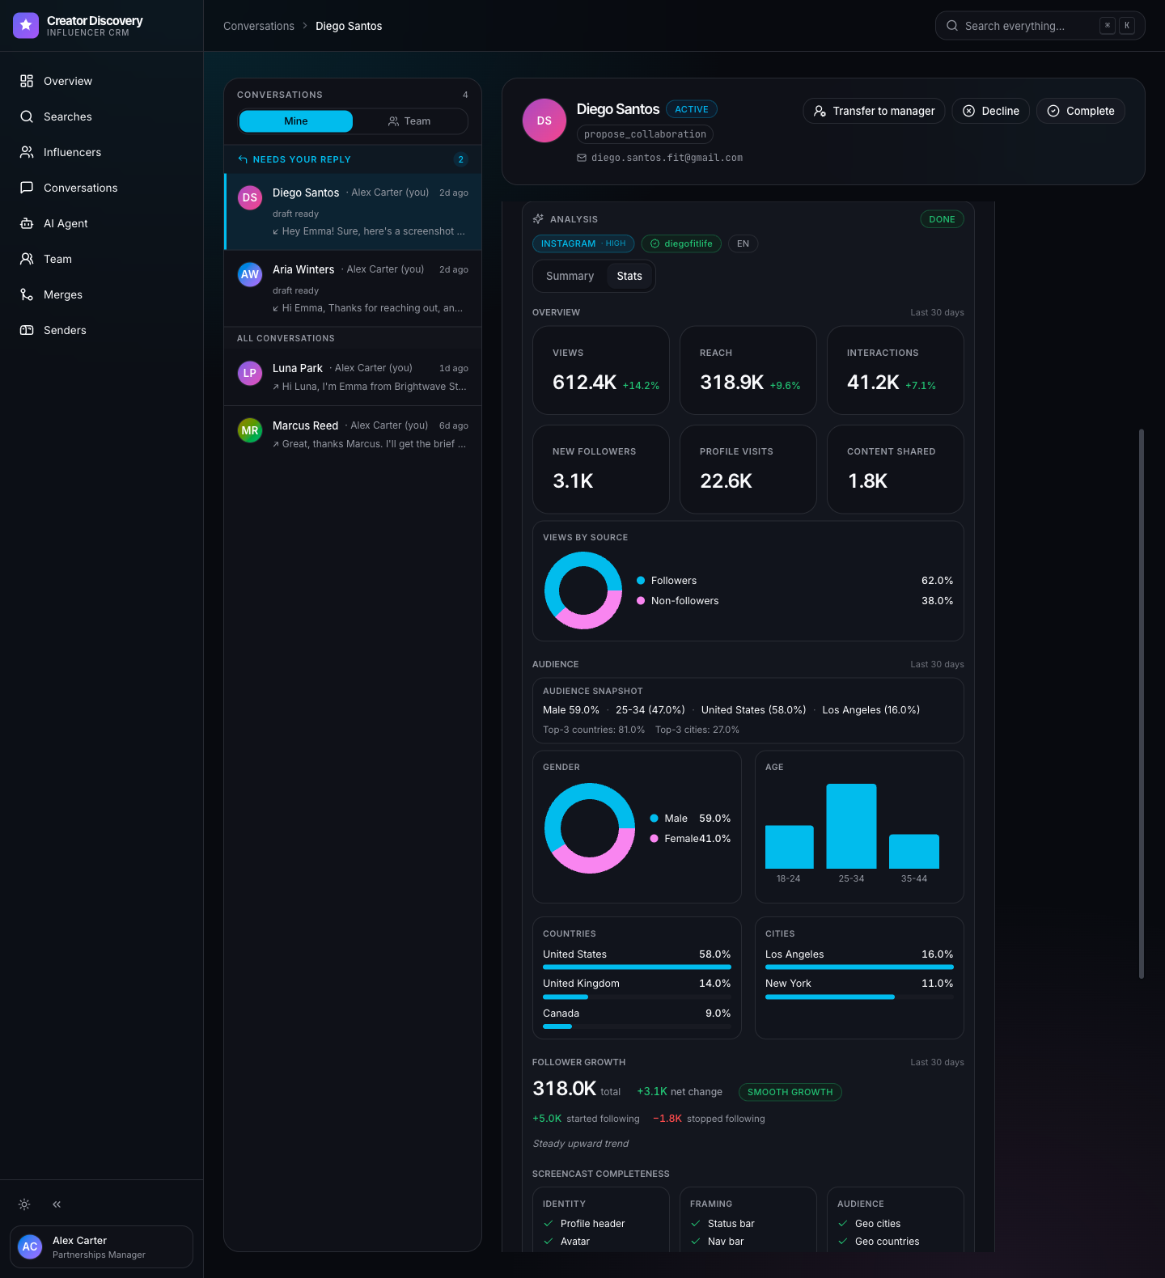Click the SMOOTH GROWTH badge

(790, 1092)
